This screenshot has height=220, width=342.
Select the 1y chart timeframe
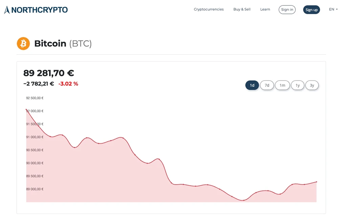click(297, 85)
